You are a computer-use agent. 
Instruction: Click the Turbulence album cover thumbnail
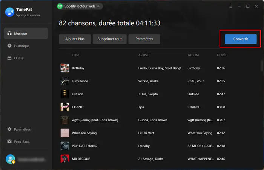coord(65,81)
